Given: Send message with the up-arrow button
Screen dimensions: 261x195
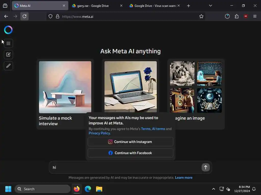Looking at the screenshot, I should 206,167.
